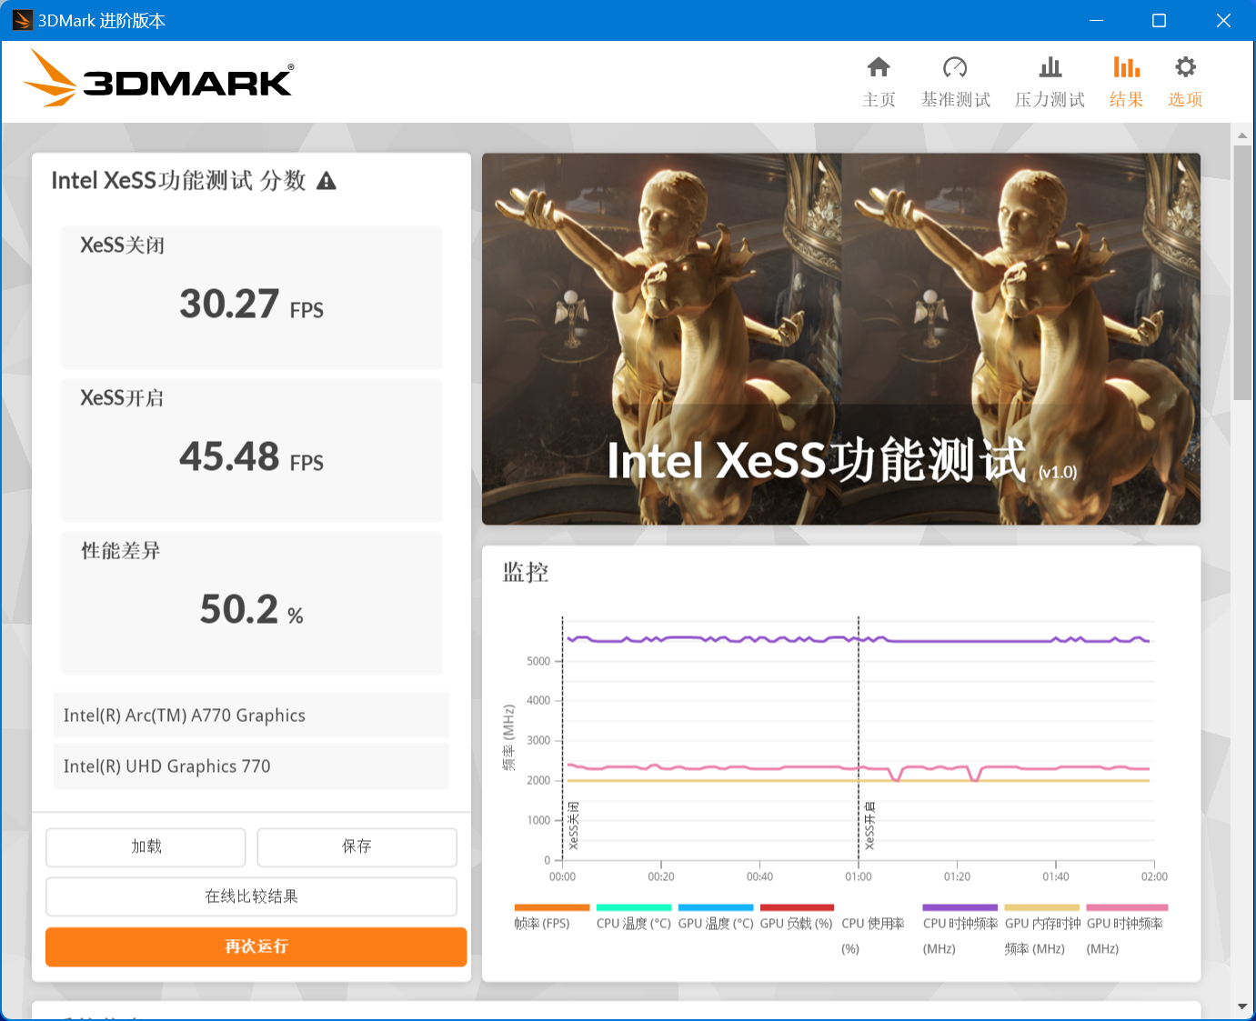Viewport: 1256px width, 1021px height.
Task: Open the Options gear icon
Action: point(1185,68)
